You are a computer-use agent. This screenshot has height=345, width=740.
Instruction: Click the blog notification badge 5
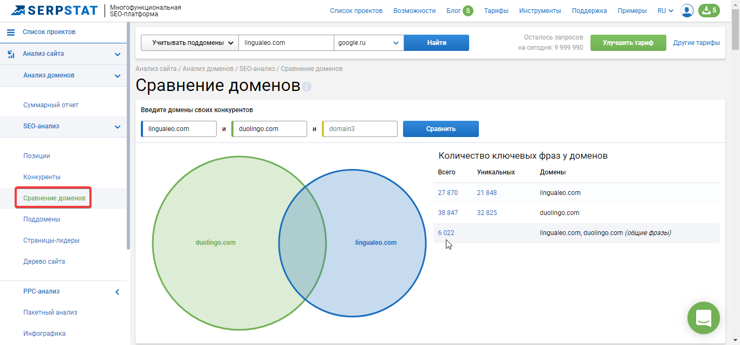468,11
